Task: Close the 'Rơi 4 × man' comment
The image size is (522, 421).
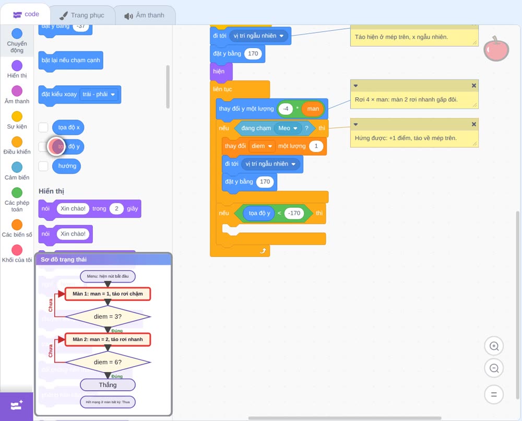Action: tap(474, 86)
